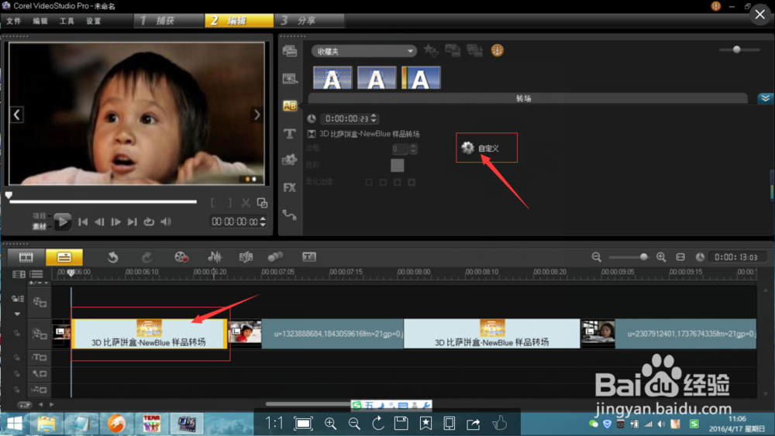Viewport: 775px width, 436px height.
Task: Click the add to favorites star icon
Action: click(430, 50)
